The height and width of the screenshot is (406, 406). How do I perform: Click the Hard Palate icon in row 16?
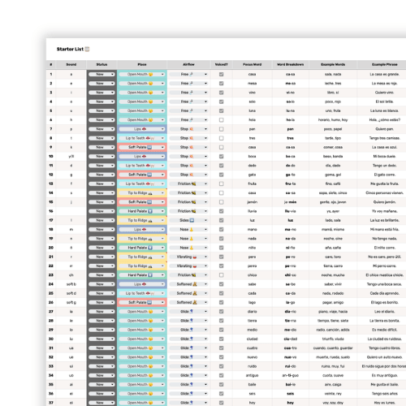150,211
